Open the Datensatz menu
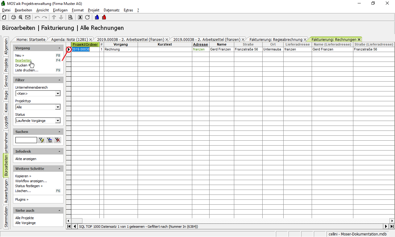Screen dimensions: 395x237 point(111,10)
